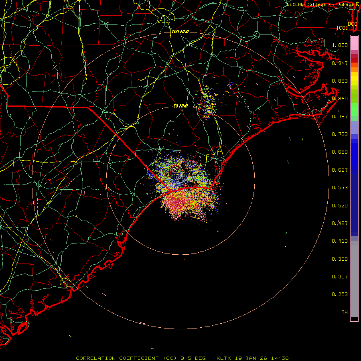The height and width of the screenshot is (361, 361).
Task: Click the 0.787 color scale value
Action: click(x=340, y=116)
